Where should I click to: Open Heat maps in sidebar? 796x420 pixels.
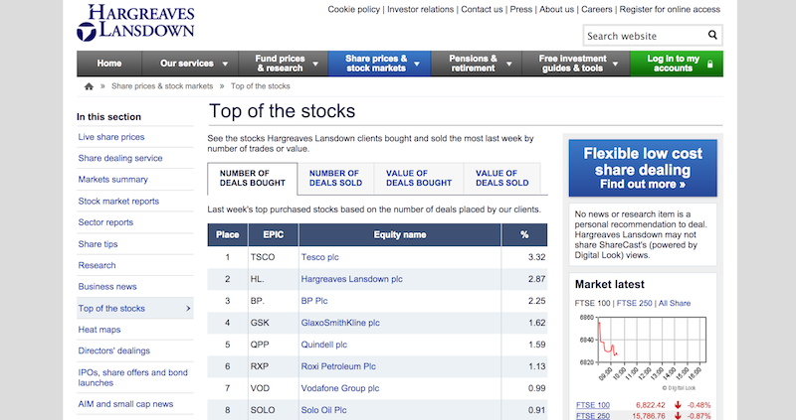[99, 330]
